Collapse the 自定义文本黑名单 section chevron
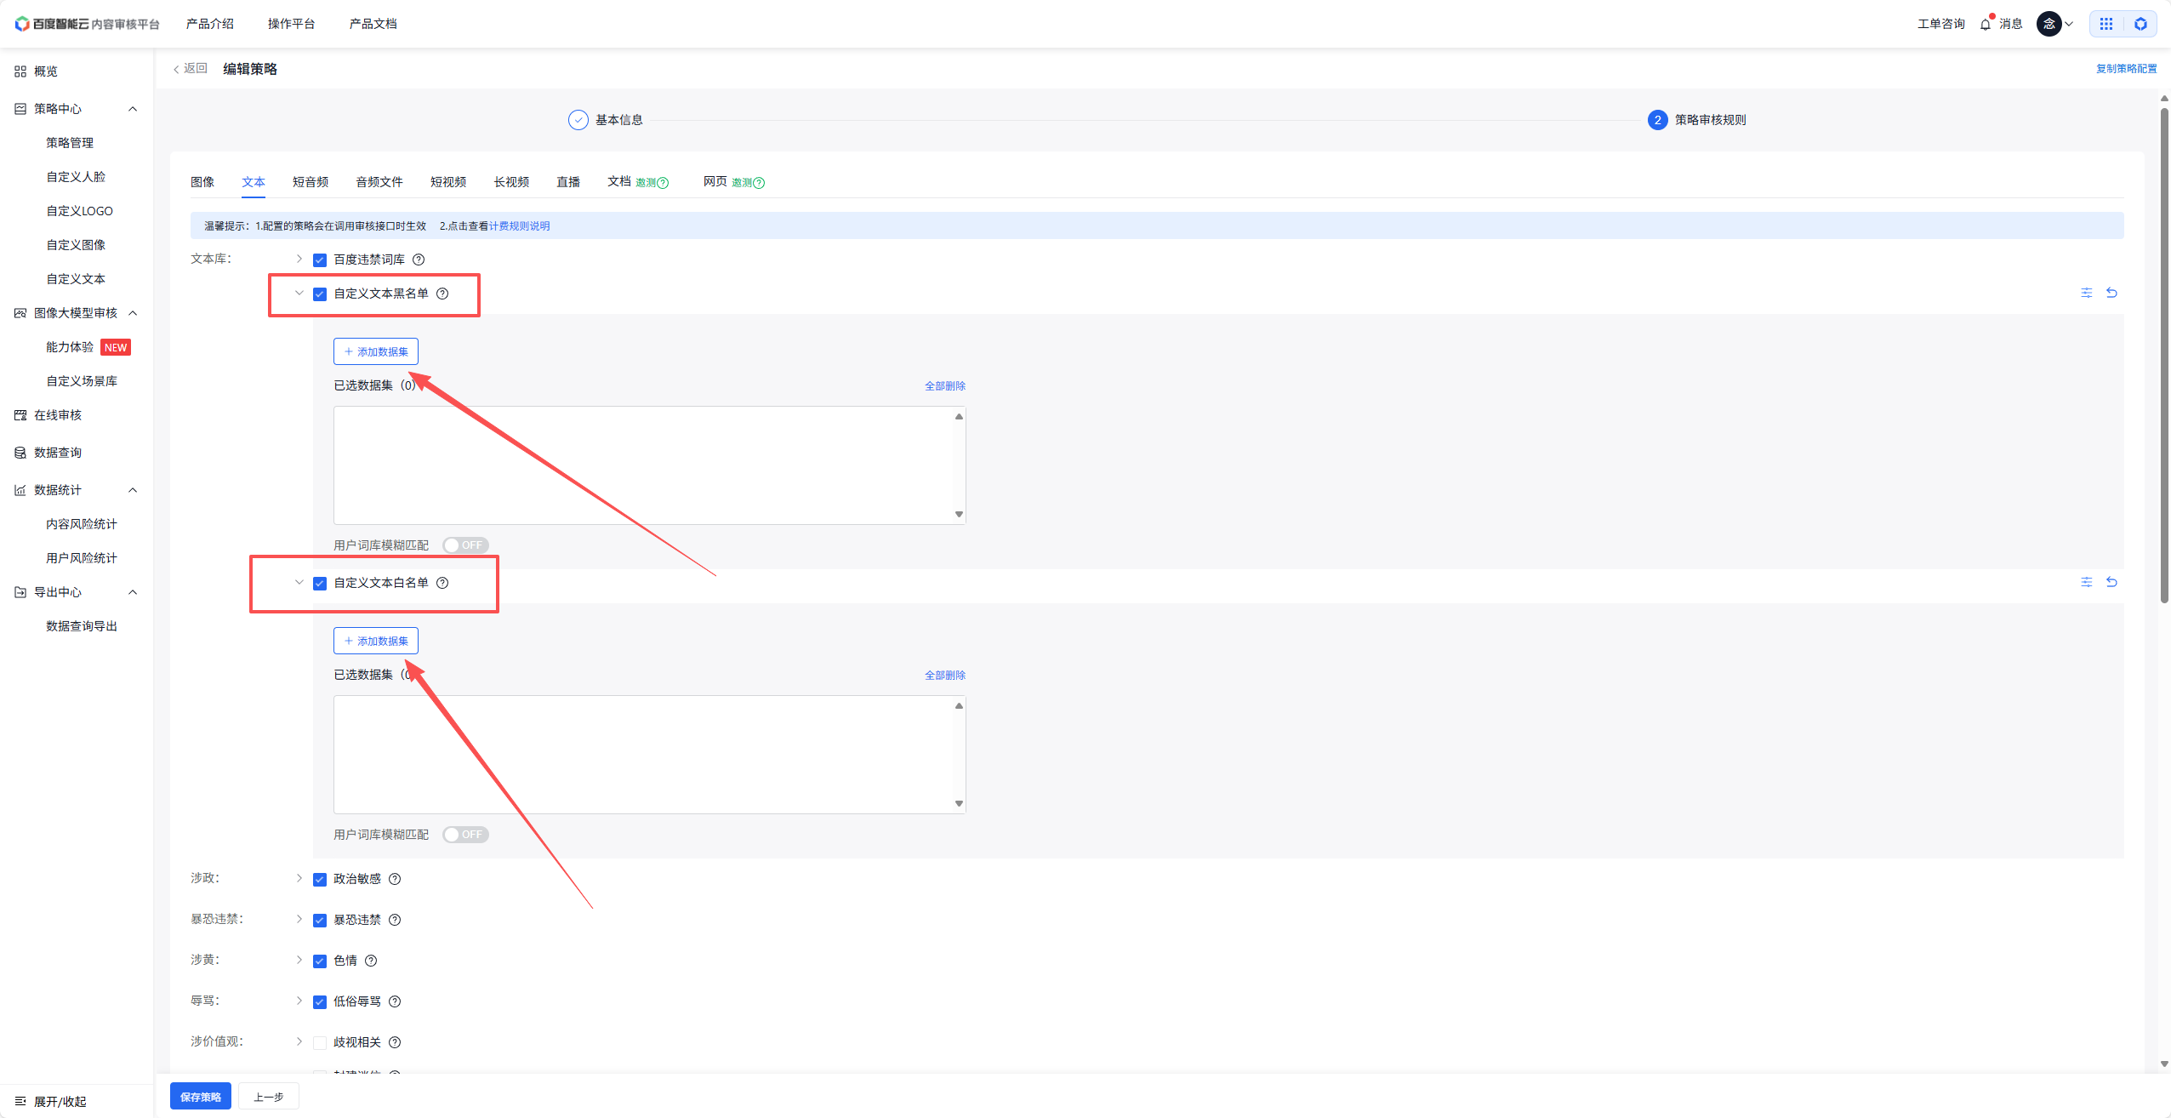This screenshot has height=1118, width=2171. (299, 293)
